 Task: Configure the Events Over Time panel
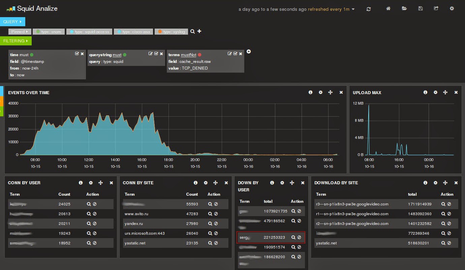point(320,92)
